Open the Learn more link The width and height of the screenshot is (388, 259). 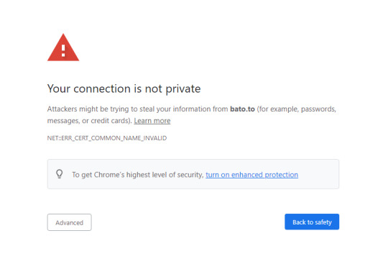pyautogui.click(x=152, y=121)
